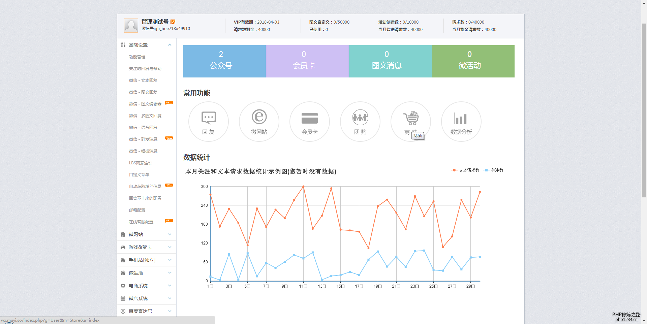The width and height of the screenshot is (647, 324).
Task: Expand the 微生活 section chevron
Action: click(x=170, y=273)
